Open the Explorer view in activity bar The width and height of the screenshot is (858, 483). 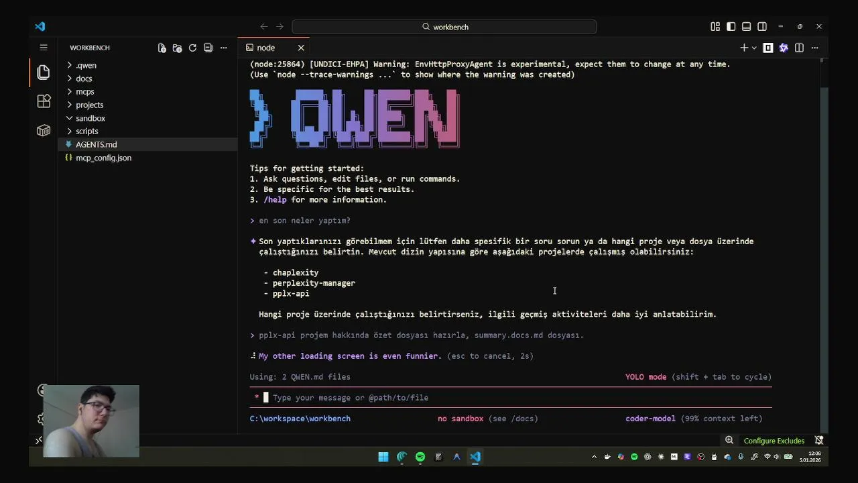coord(44,72)
